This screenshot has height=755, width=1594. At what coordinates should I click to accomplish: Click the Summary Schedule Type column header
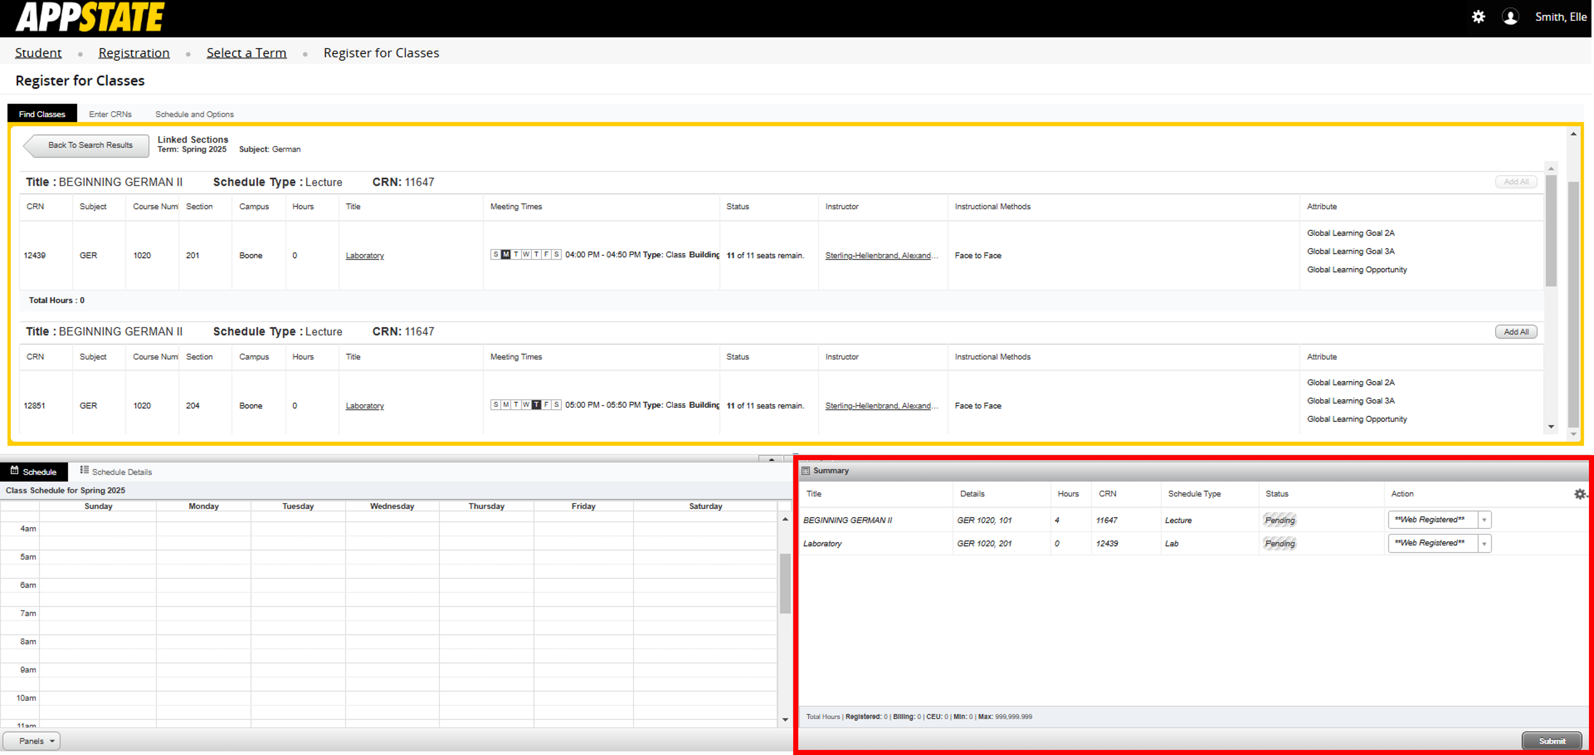(x=1194, y=494)
